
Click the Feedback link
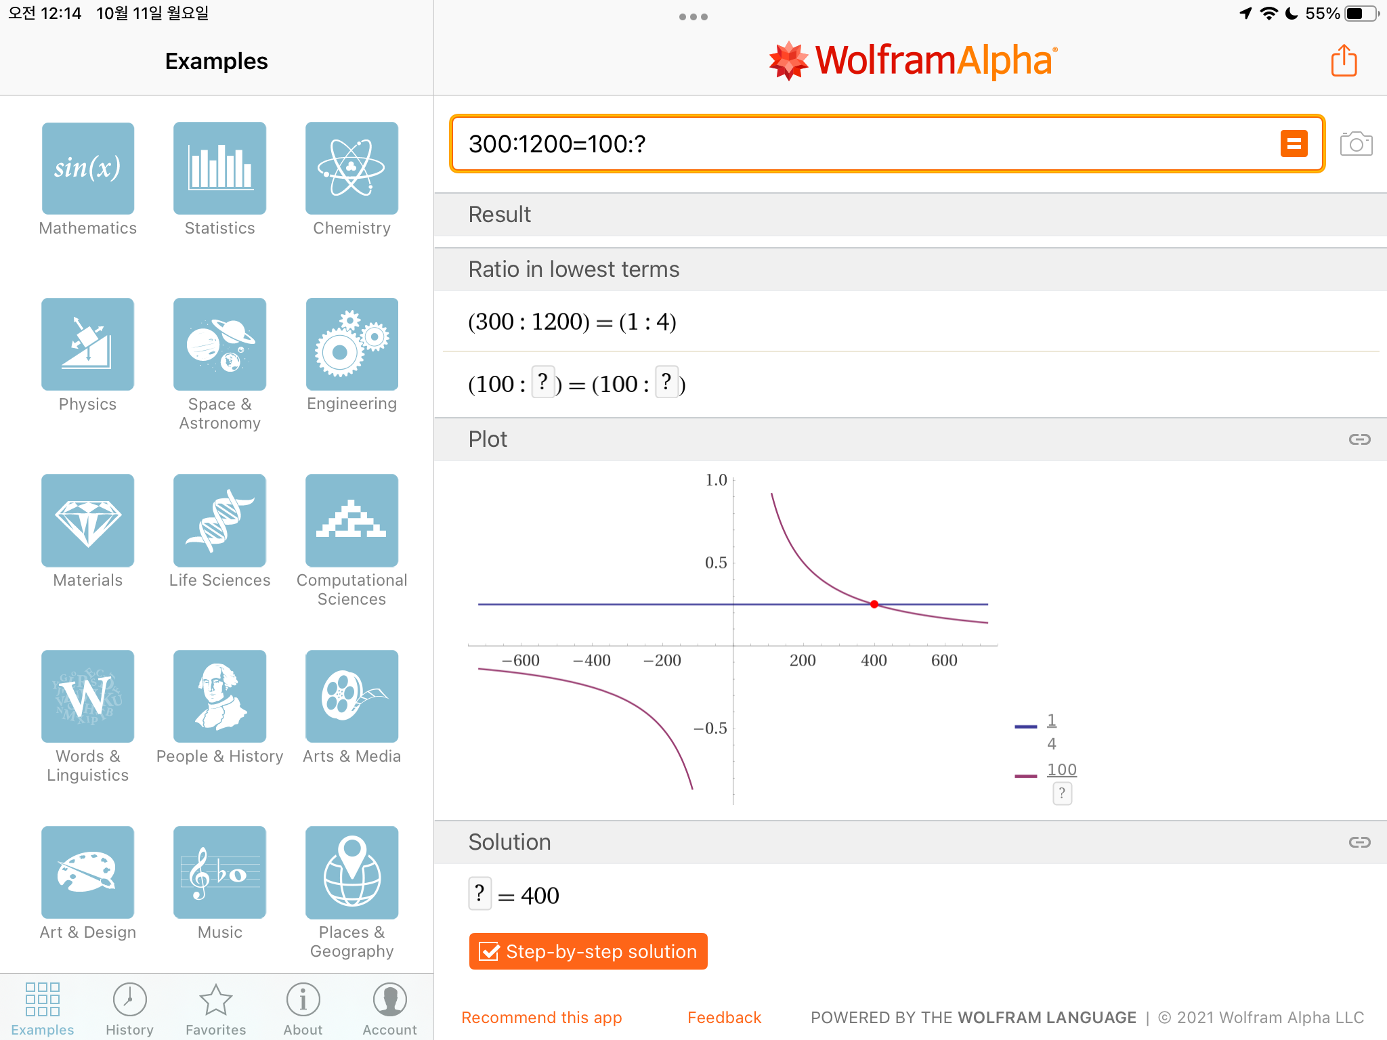click(x=724, y=1018)
